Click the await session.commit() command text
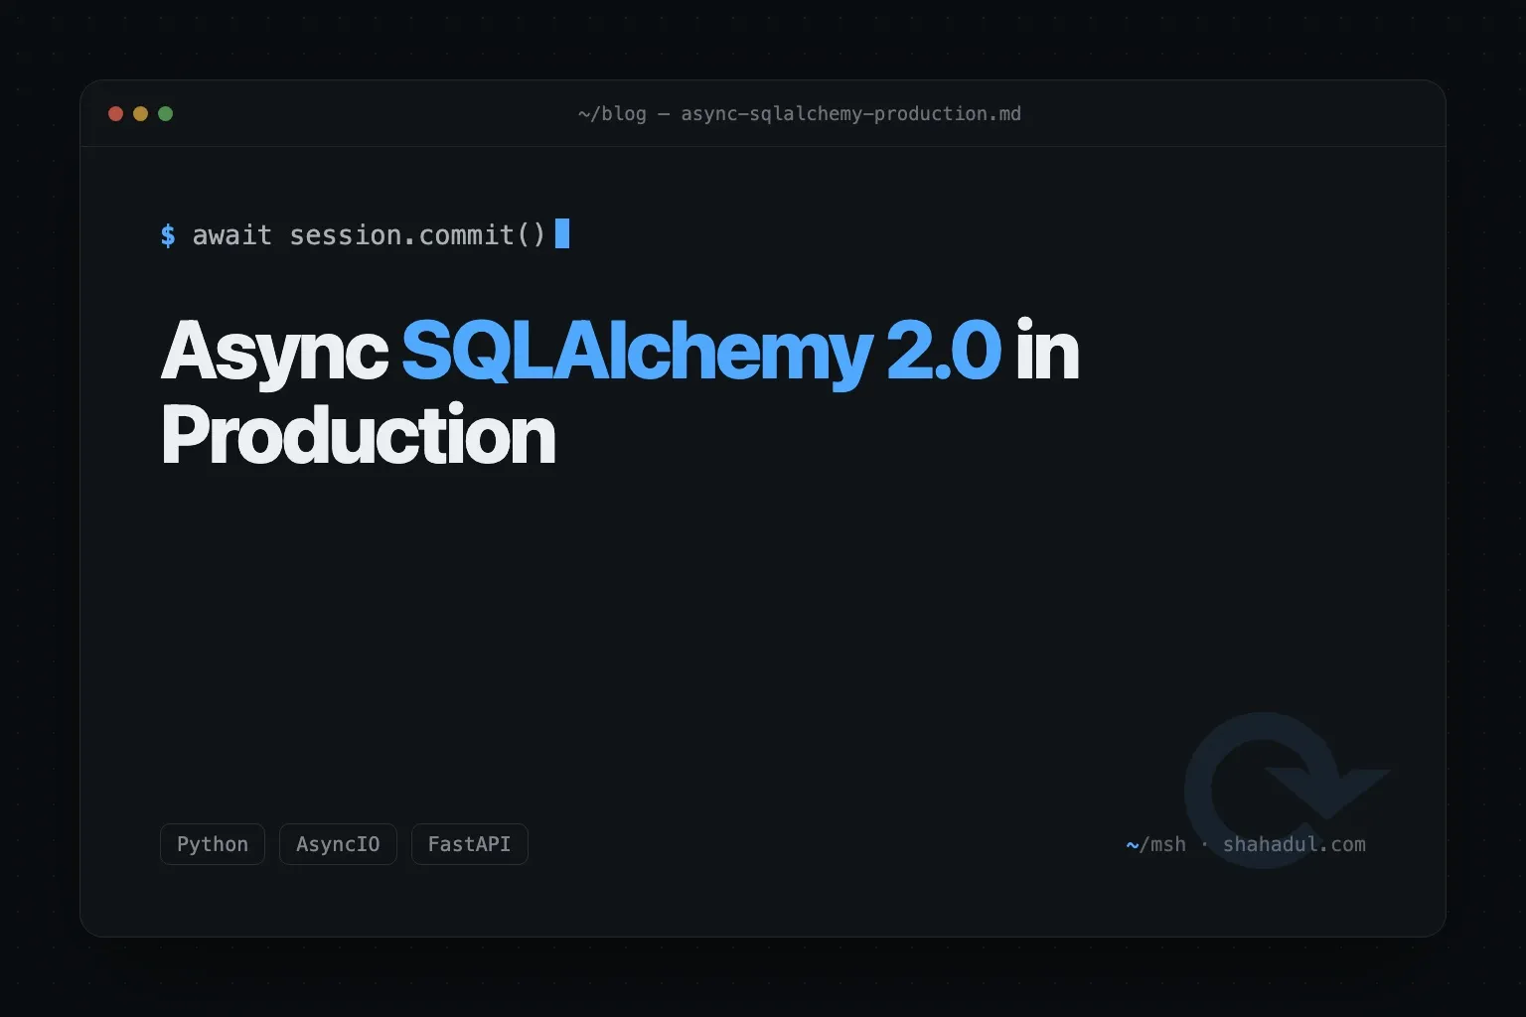Screen dimensions: 1526x1017 370,235
